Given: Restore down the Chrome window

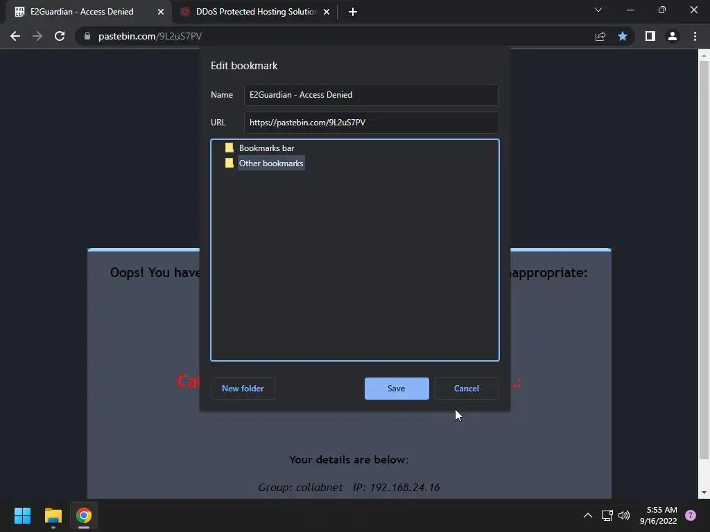Looking at the screenshot, I should coord(662,10).
